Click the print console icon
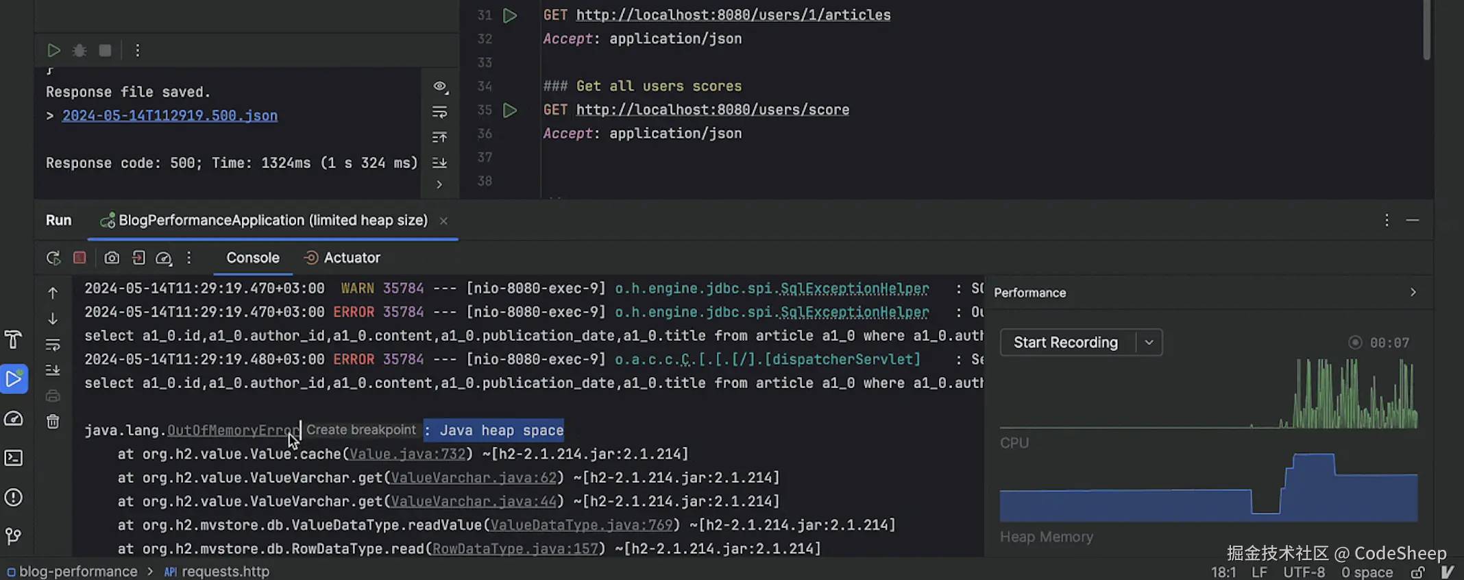This screenshot has width=1464, height=580. point(53,396)
